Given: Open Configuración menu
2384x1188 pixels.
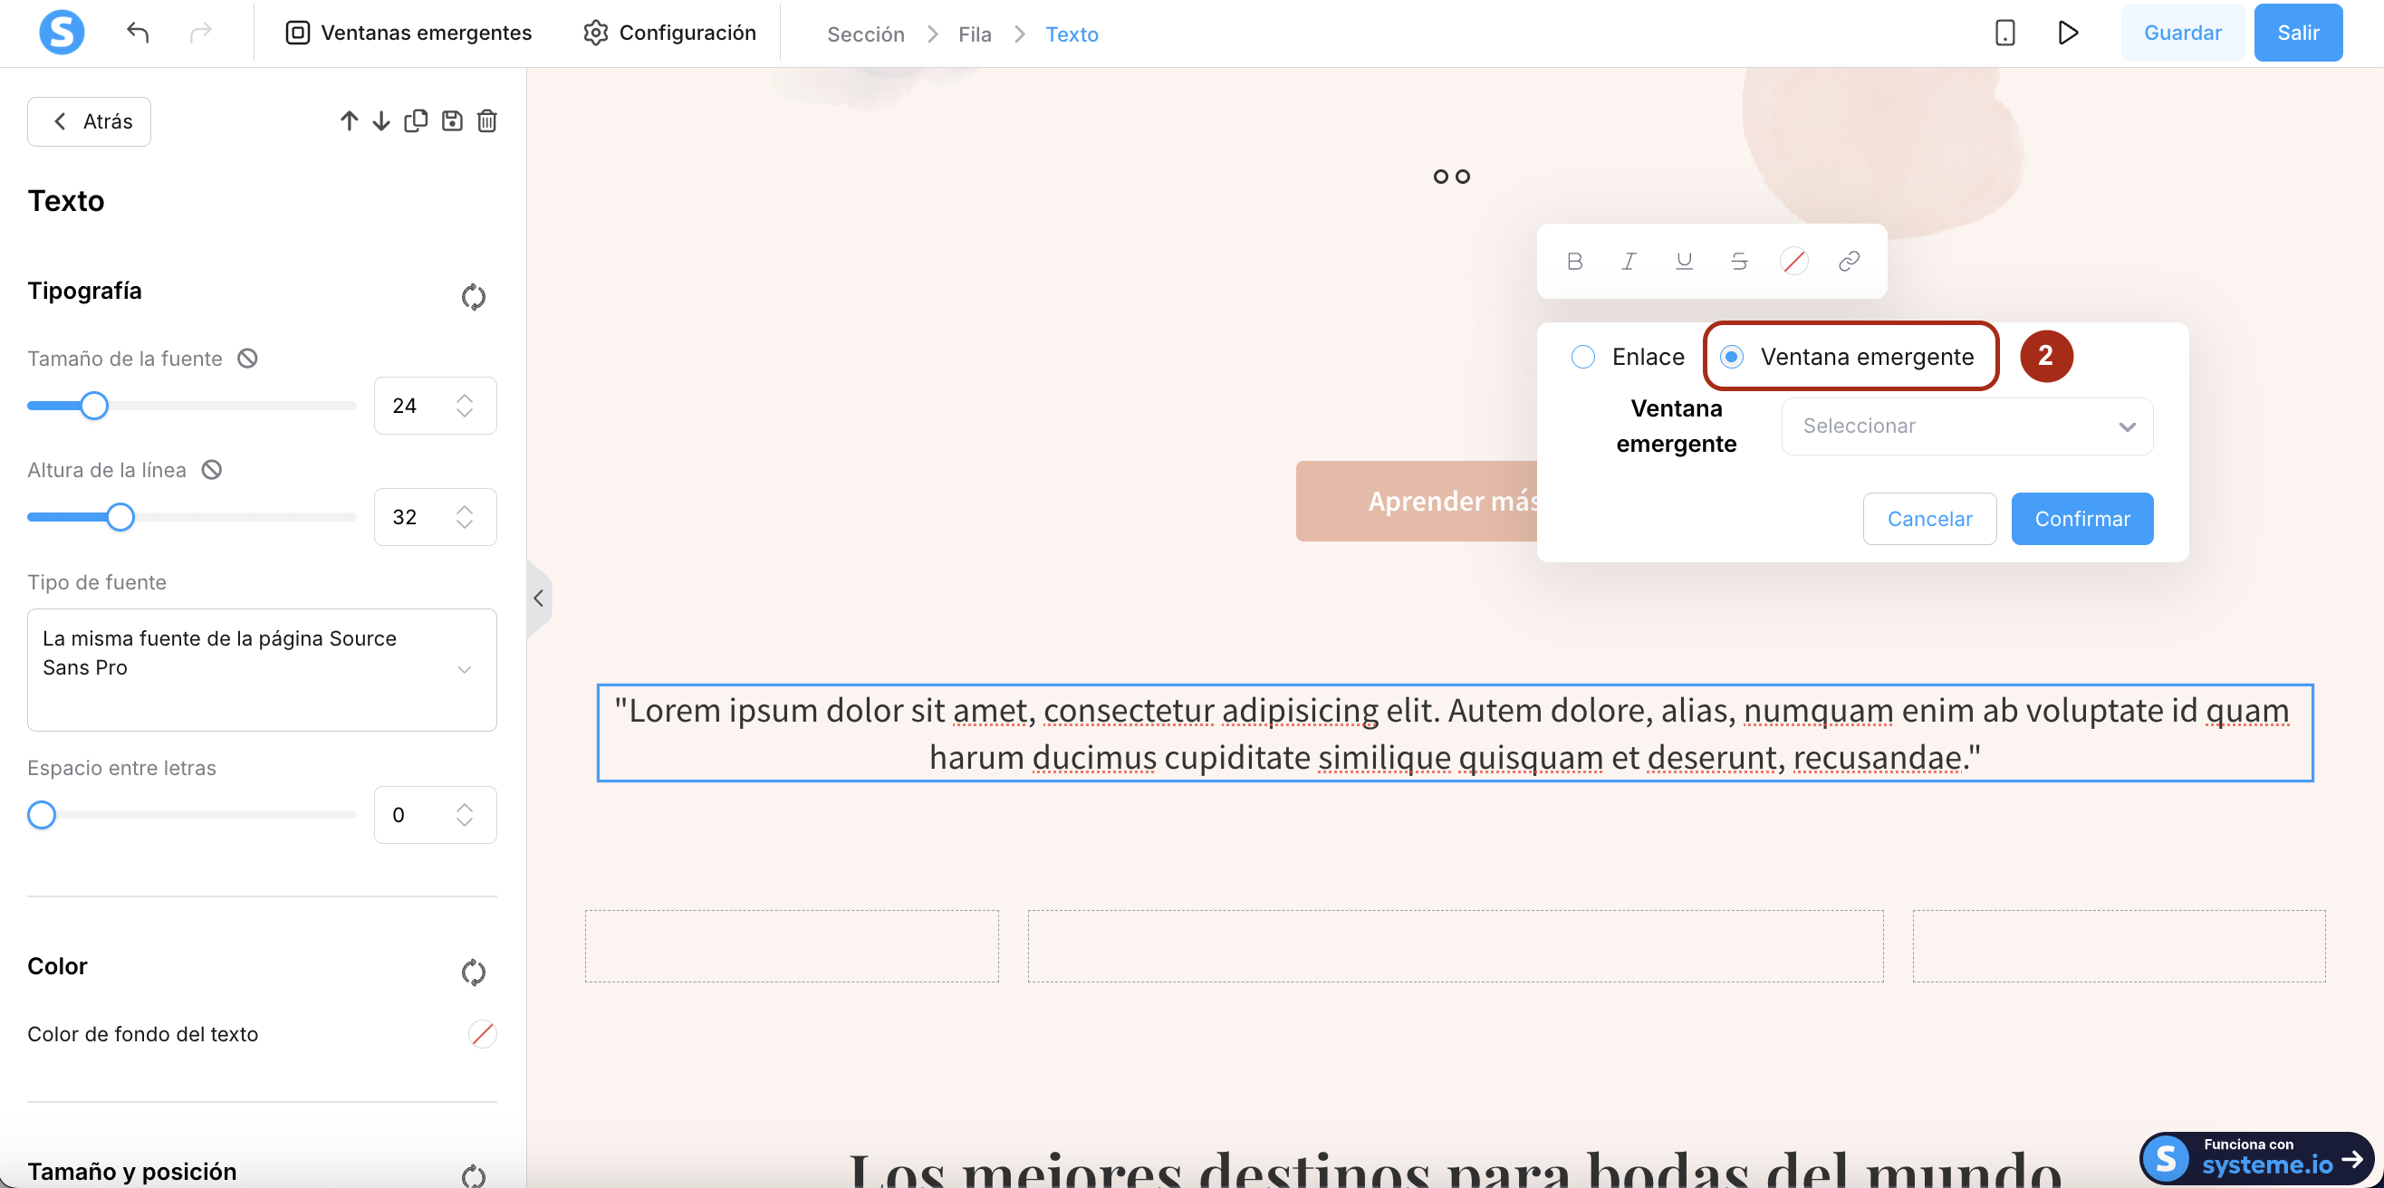Looking at the screenshot, I should coord(669,34).
